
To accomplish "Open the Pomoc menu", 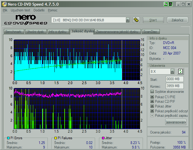I will [53, 10].
